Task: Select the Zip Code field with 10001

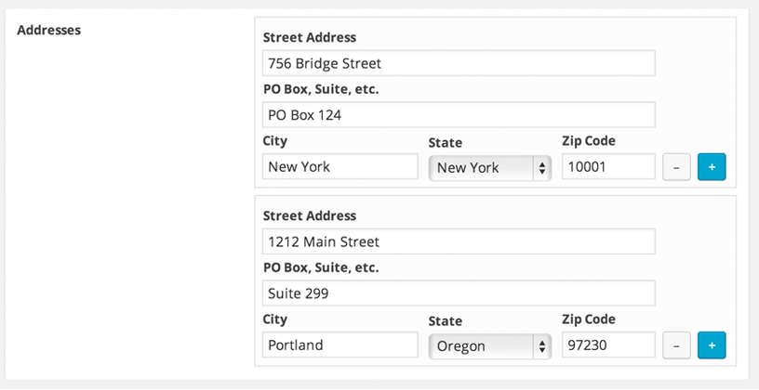Action: tap(608, 167)
